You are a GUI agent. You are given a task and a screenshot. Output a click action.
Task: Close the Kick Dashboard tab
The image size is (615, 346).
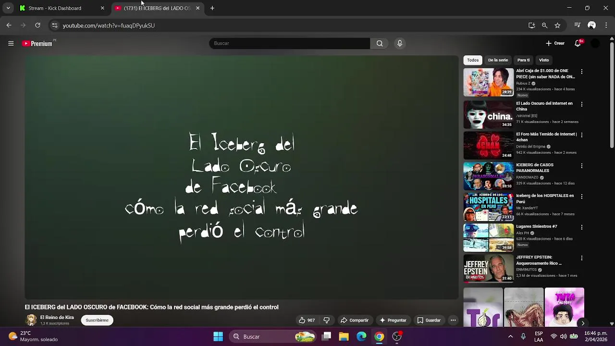coord(102,8)
